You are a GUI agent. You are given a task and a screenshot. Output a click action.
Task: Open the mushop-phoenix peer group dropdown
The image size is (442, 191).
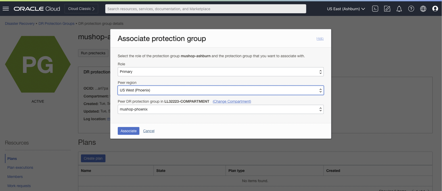220,109
